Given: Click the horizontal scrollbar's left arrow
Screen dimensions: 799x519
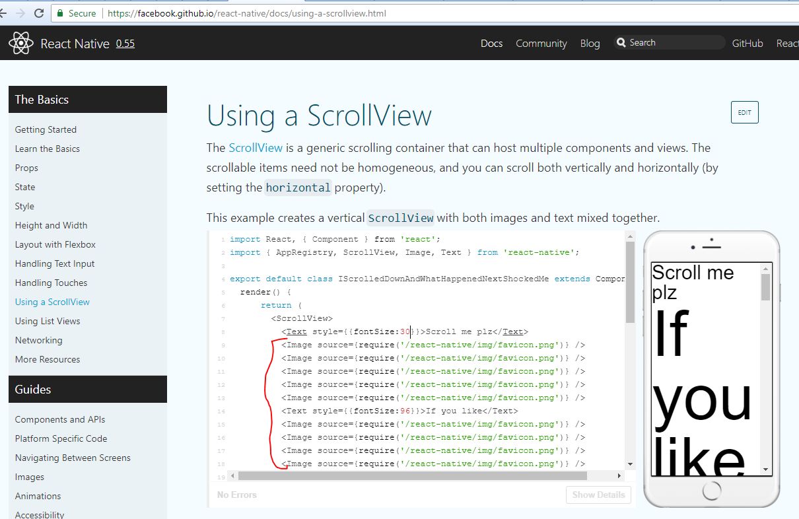Looking at the screenshot, I should [232, 475].
